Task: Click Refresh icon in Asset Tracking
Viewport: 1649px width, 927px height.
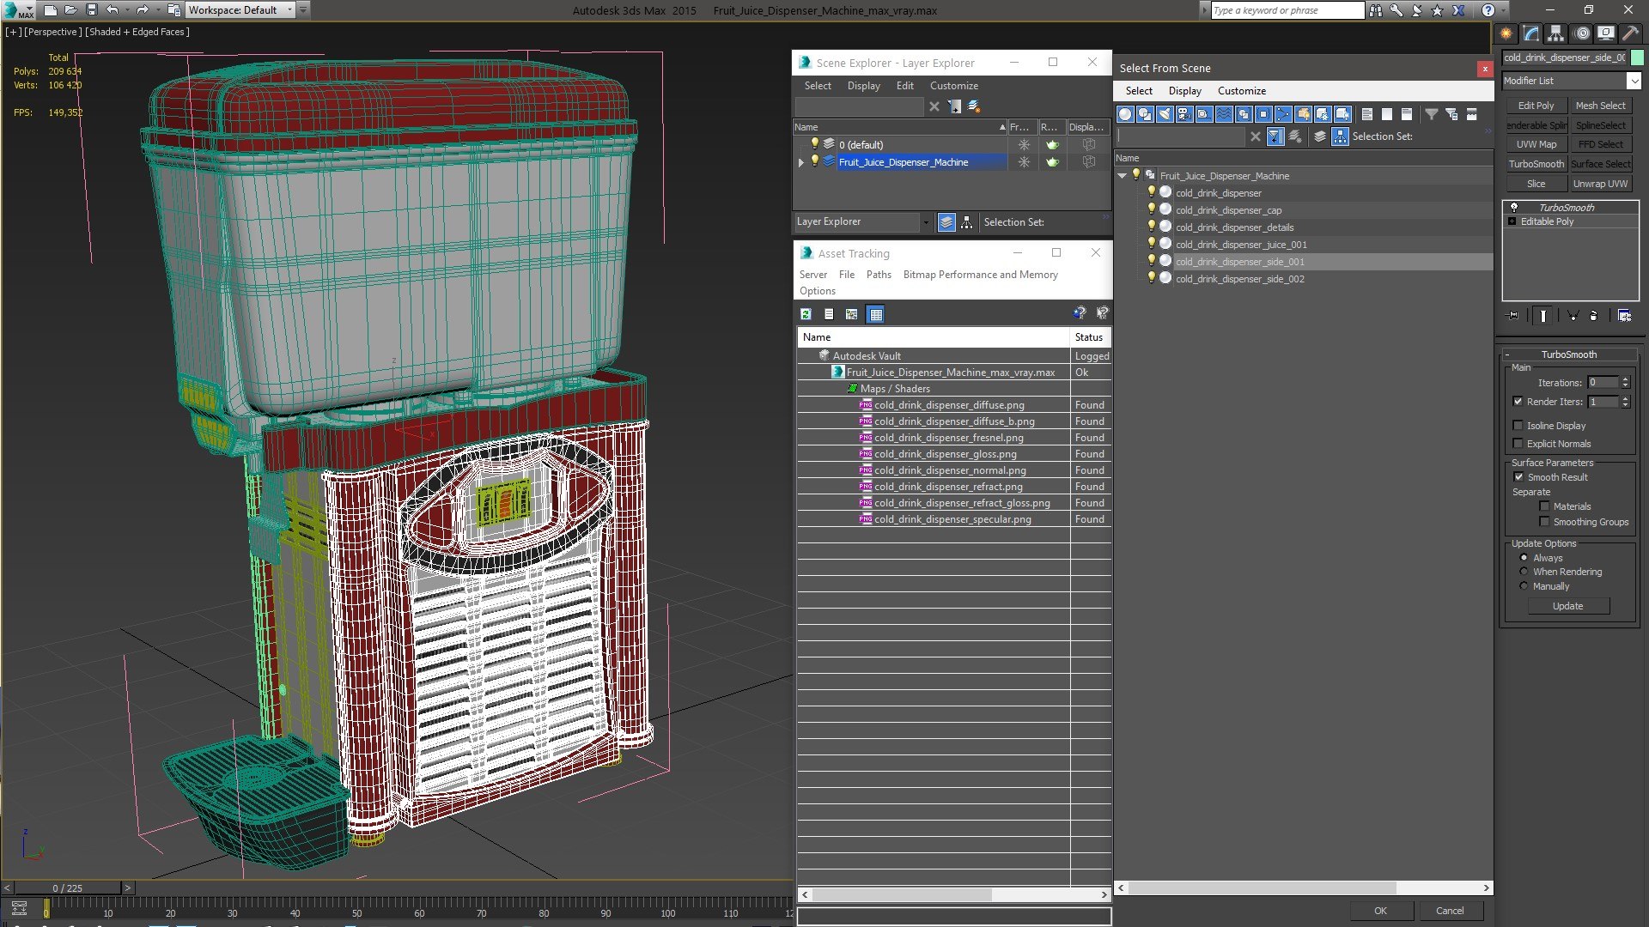Action: pos(806,314)
